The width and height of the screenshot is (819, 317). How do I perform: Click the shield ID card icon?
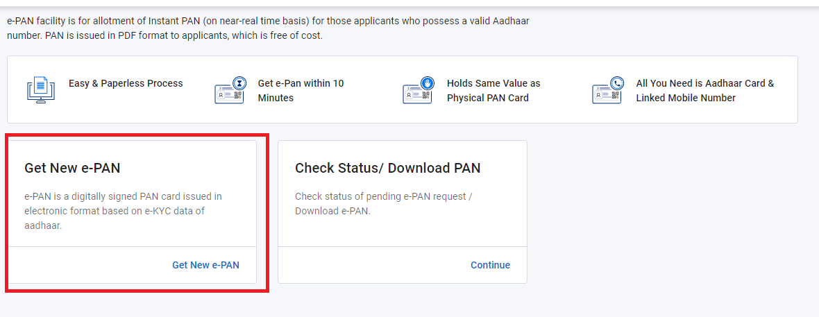click(418, 90)
